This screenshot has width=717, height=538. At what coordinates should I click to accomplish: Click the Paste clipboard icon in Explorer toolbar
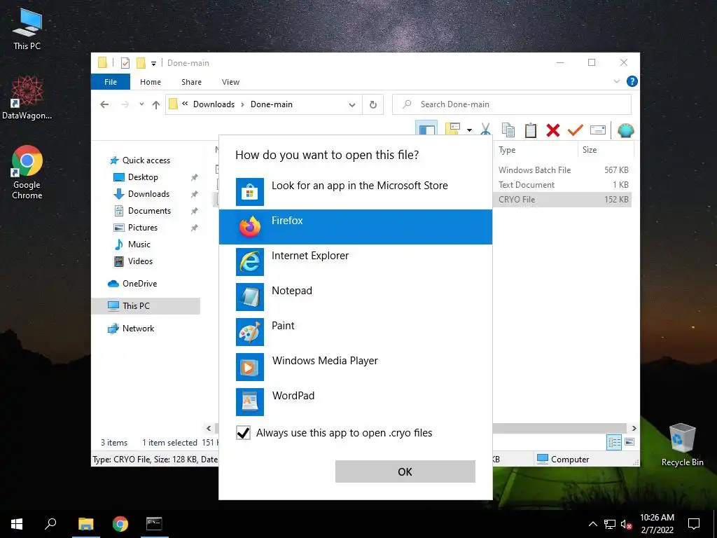(x=531, y=130)
